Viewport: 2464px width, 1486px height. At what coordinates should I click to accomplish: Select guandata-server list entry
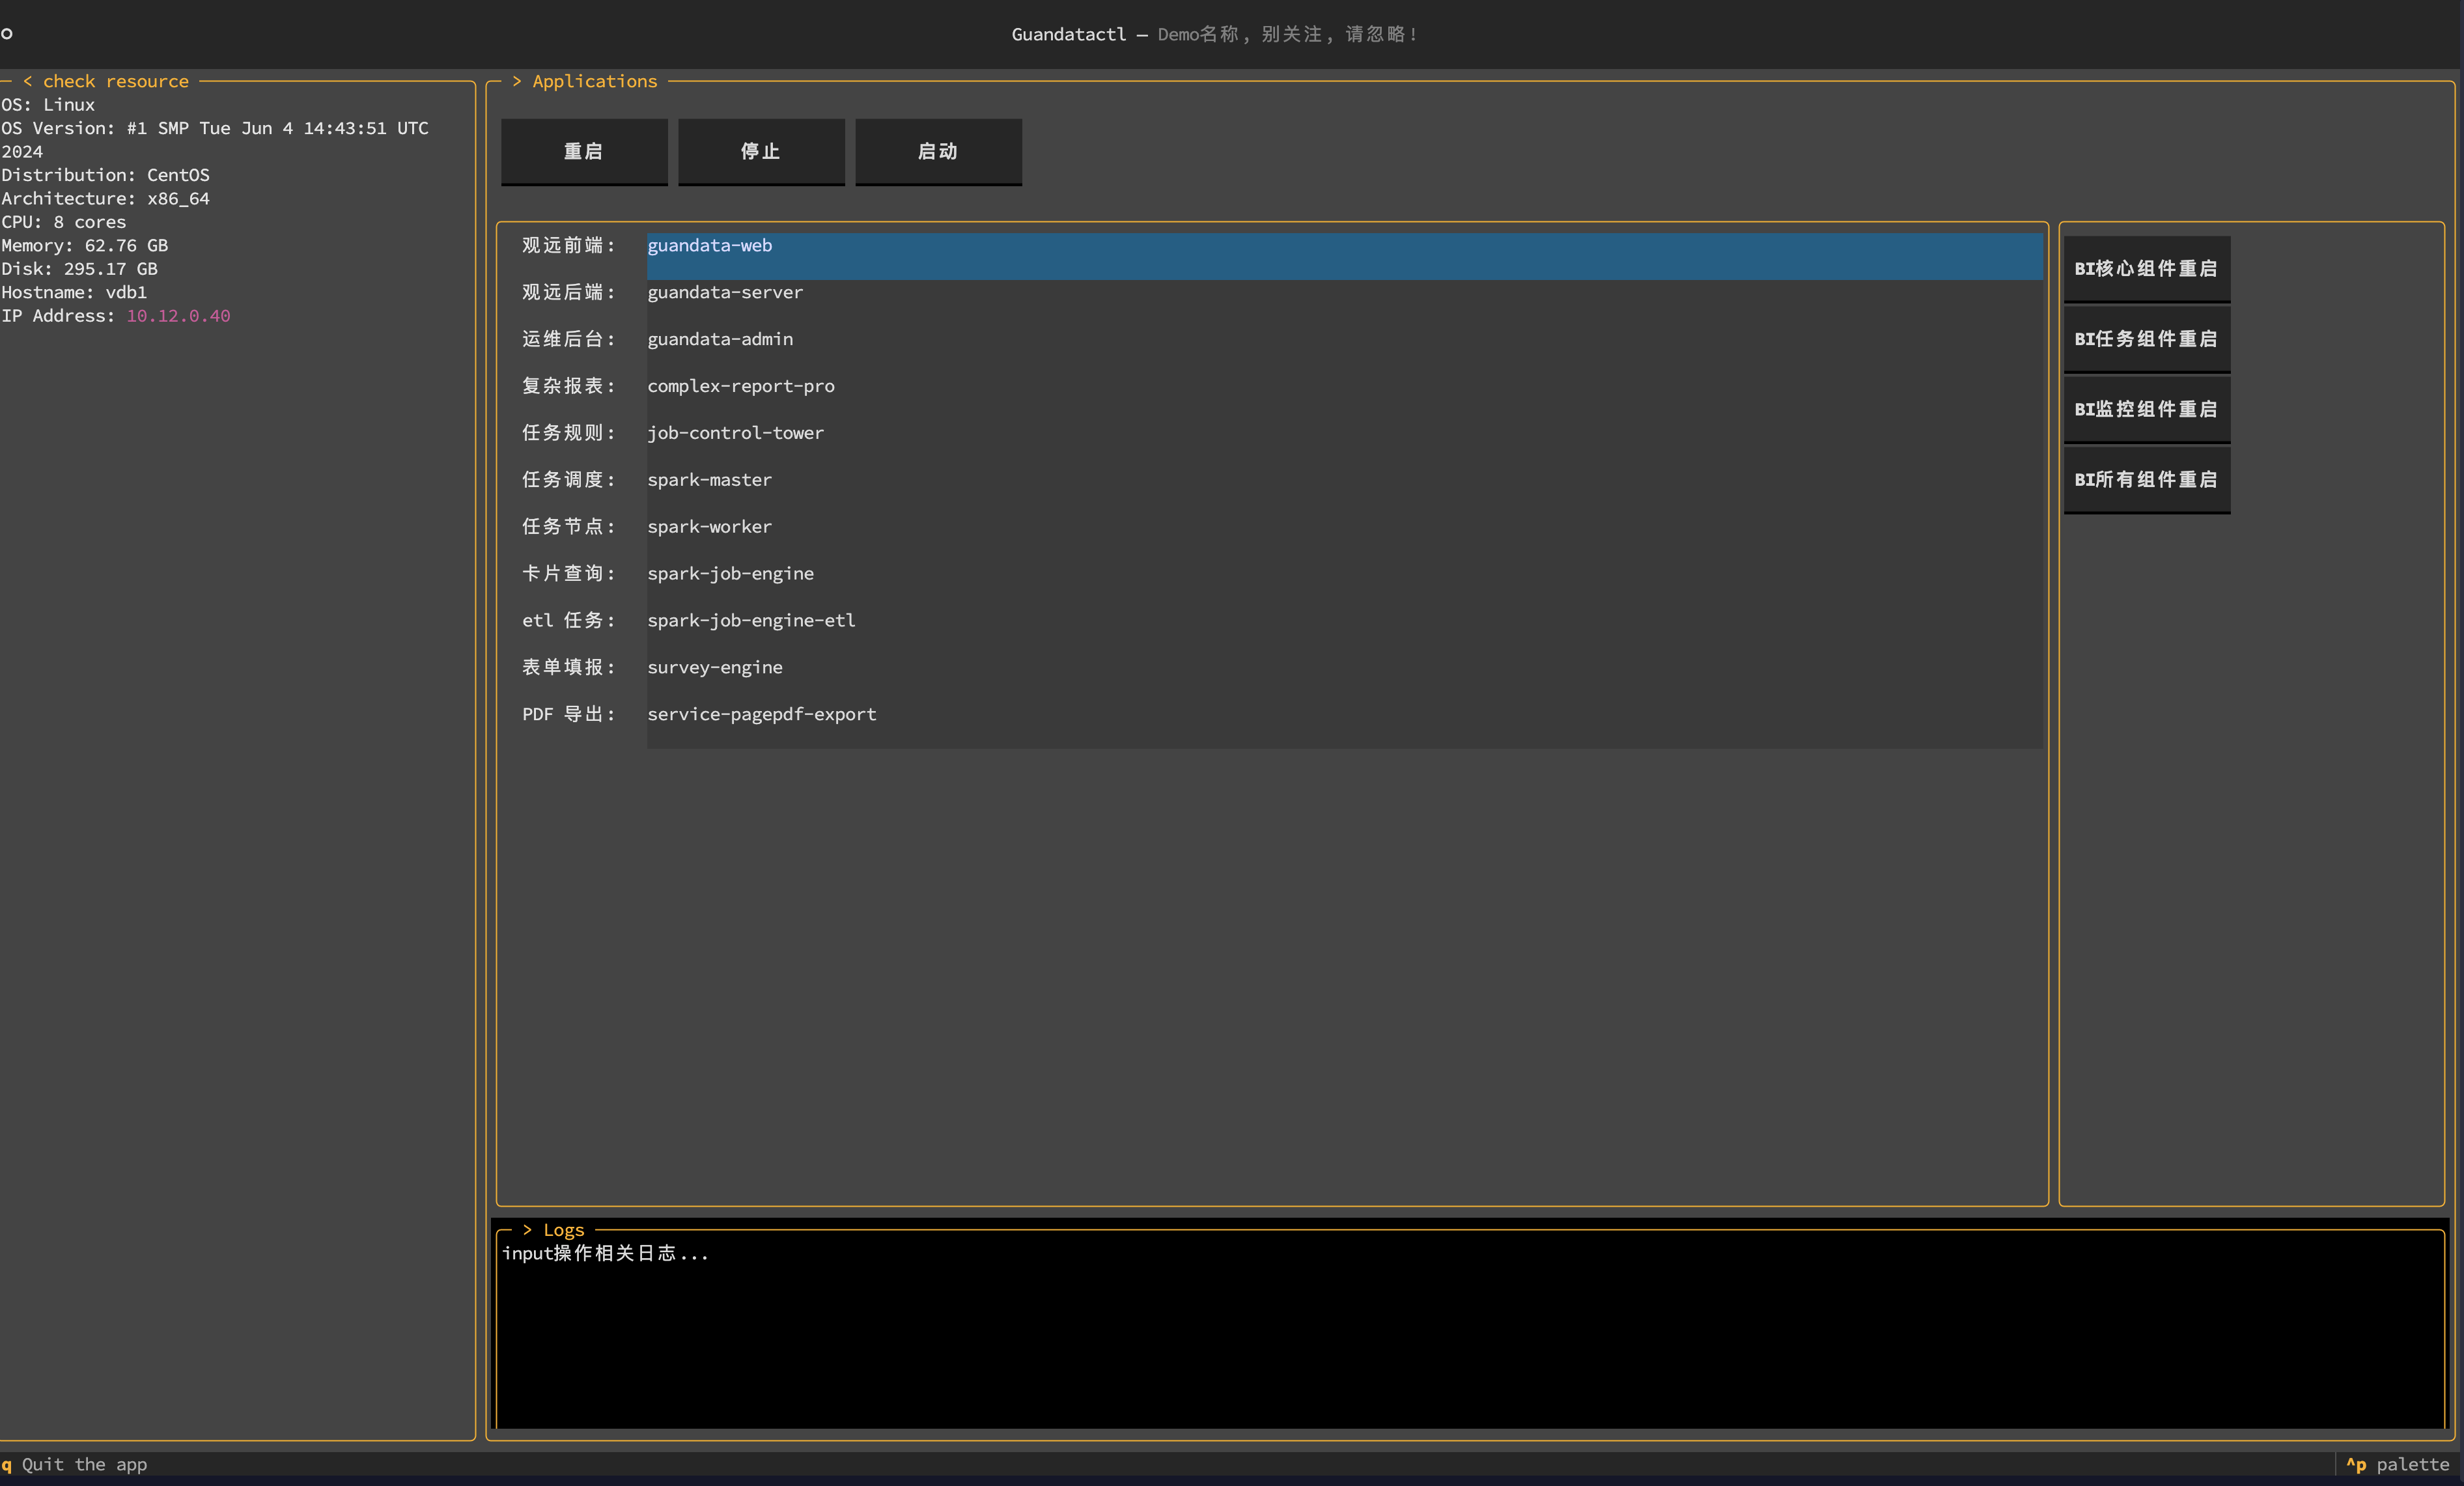(x=725, y=292)
